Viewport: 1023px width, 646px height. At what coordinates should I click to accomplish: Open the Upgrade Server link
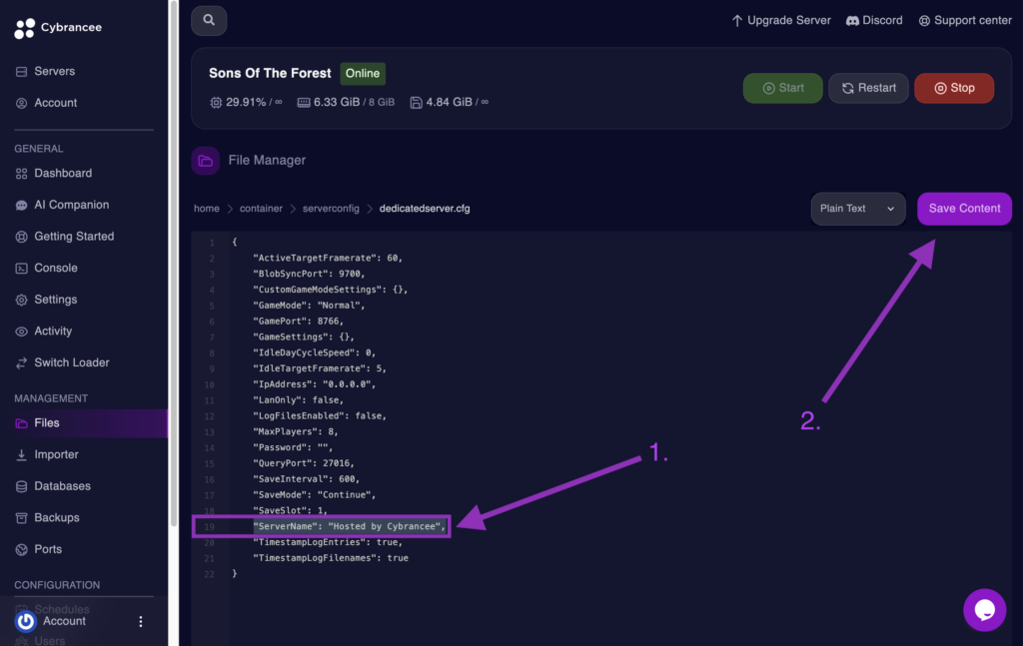click(781, 21)
